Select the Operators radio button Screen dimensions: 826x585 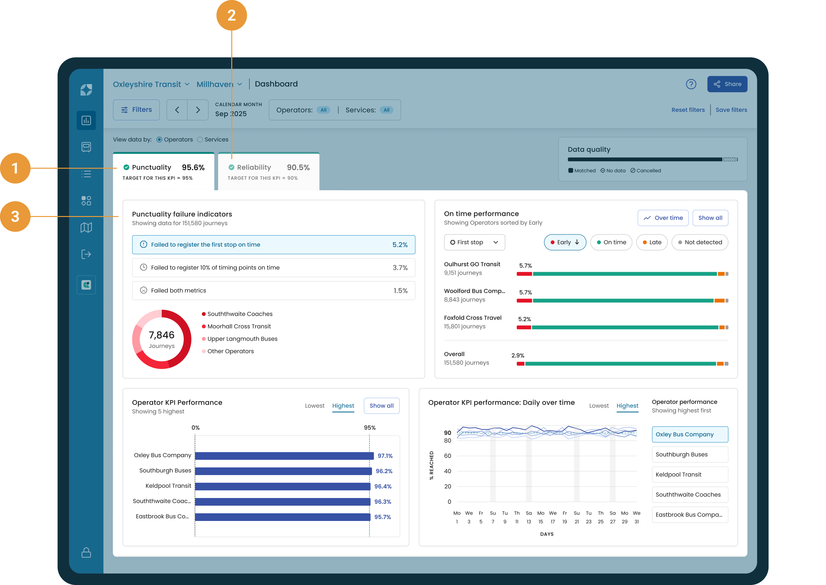[x=160, y=140]
